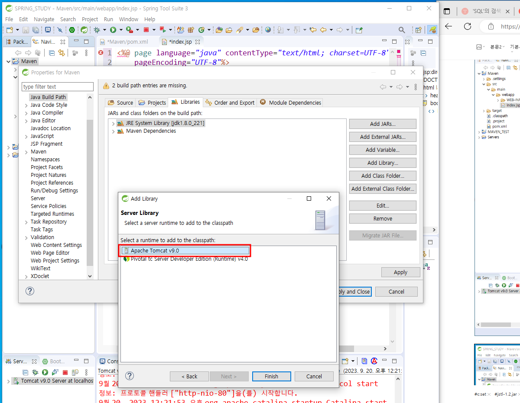Click the Back button in Add Library
The height and width of the screenshot is (403, 520).
189,376
